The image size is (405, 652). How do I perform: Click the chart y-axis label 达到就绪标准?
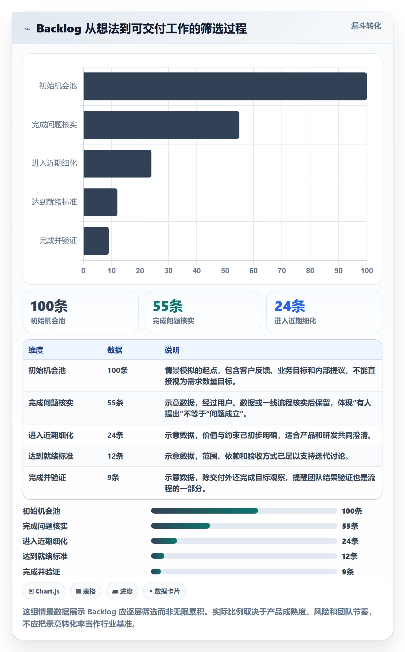[54, 202]
